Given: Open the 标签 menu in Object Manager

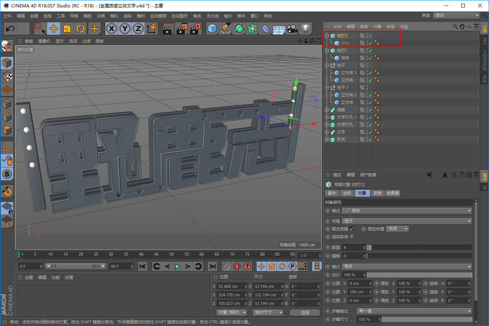Looking at the screenshot, I should 391,27.
